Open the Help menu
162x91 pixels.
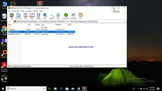click(x=41, y=11)
